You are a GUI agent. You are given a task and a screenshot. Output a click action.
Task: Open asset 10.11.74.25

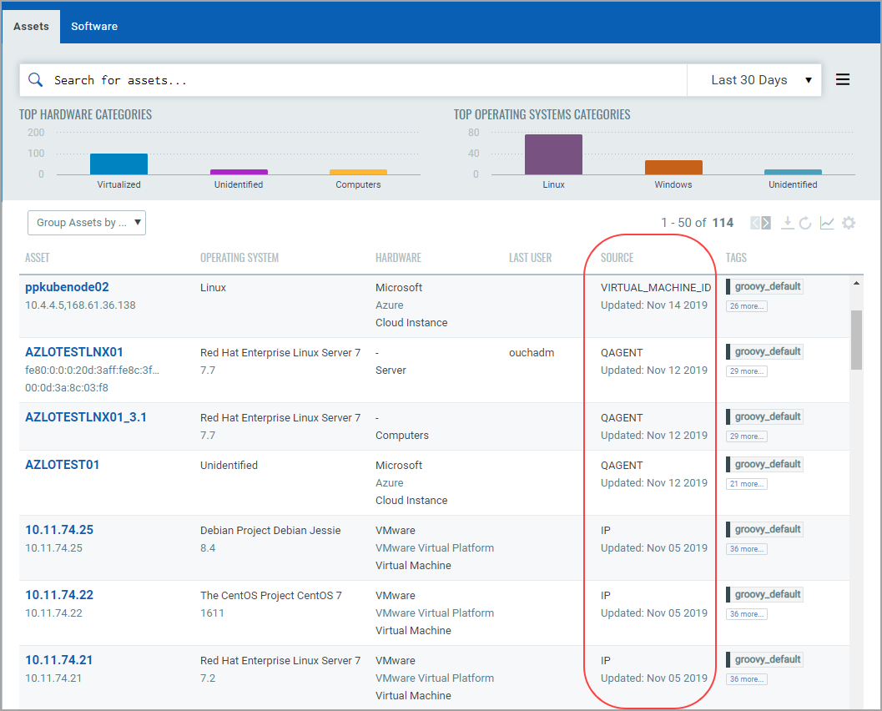point(59,530)
